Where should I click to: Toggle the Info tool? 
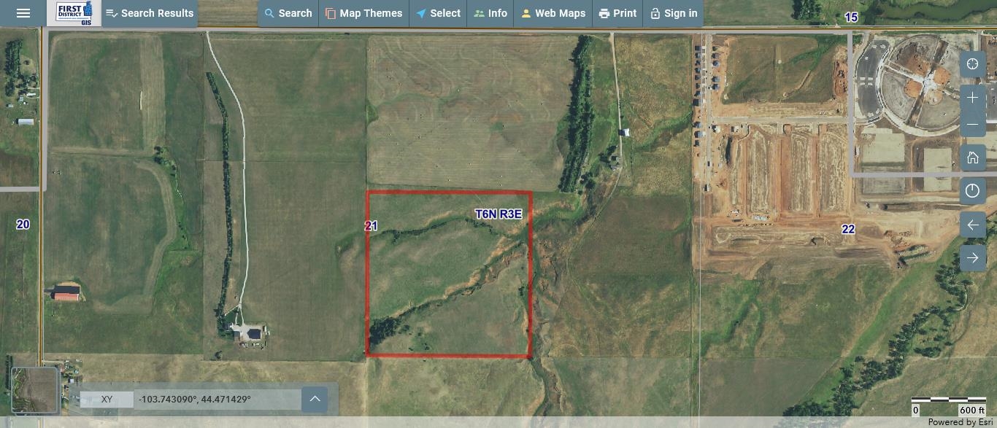pos(490,12)
